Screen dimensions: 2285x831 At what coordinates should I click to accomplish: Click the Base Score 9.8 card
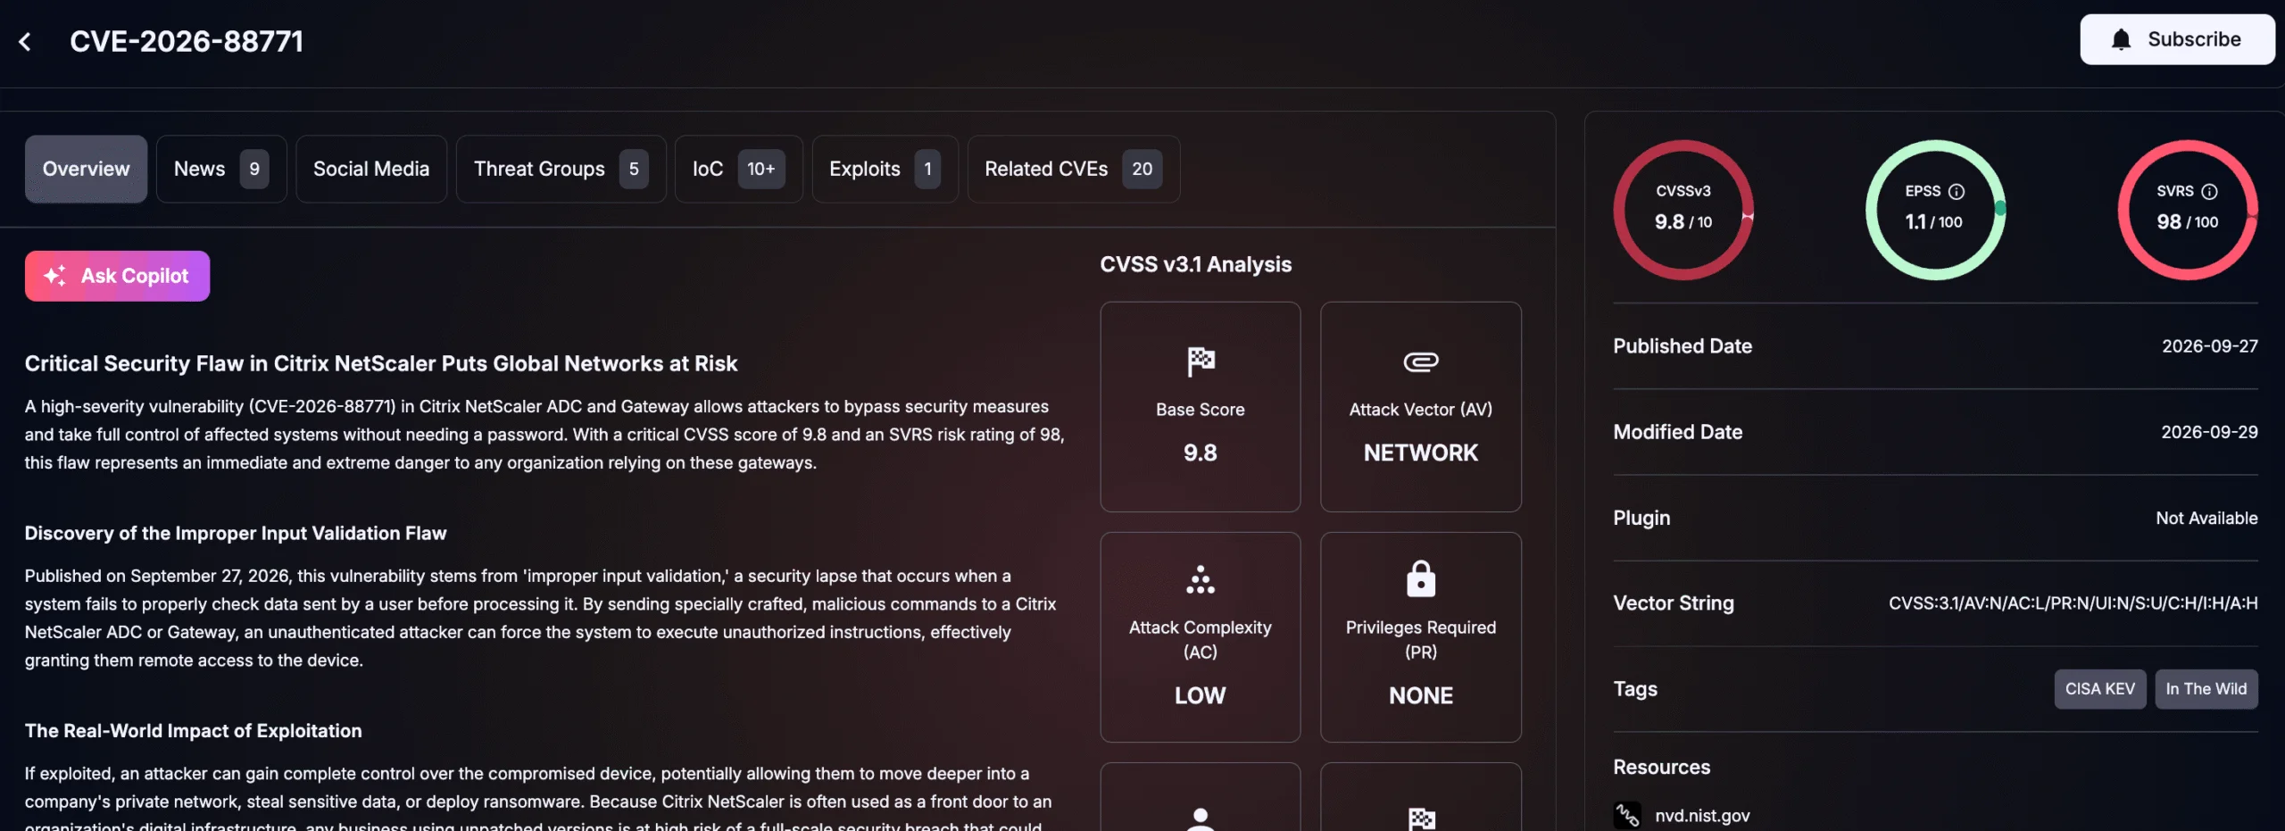(x=1201, y=407)
